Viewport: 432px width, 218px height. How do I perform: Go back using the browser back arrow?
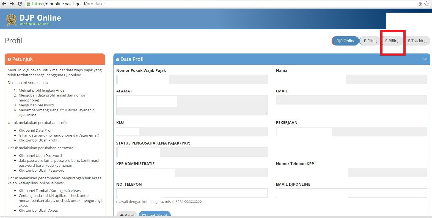[4, 4]
